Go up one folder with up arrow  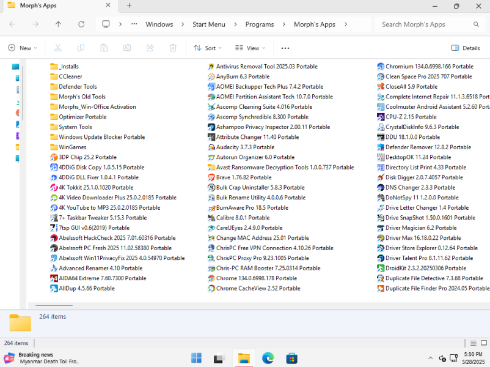[x=58, y=24]
